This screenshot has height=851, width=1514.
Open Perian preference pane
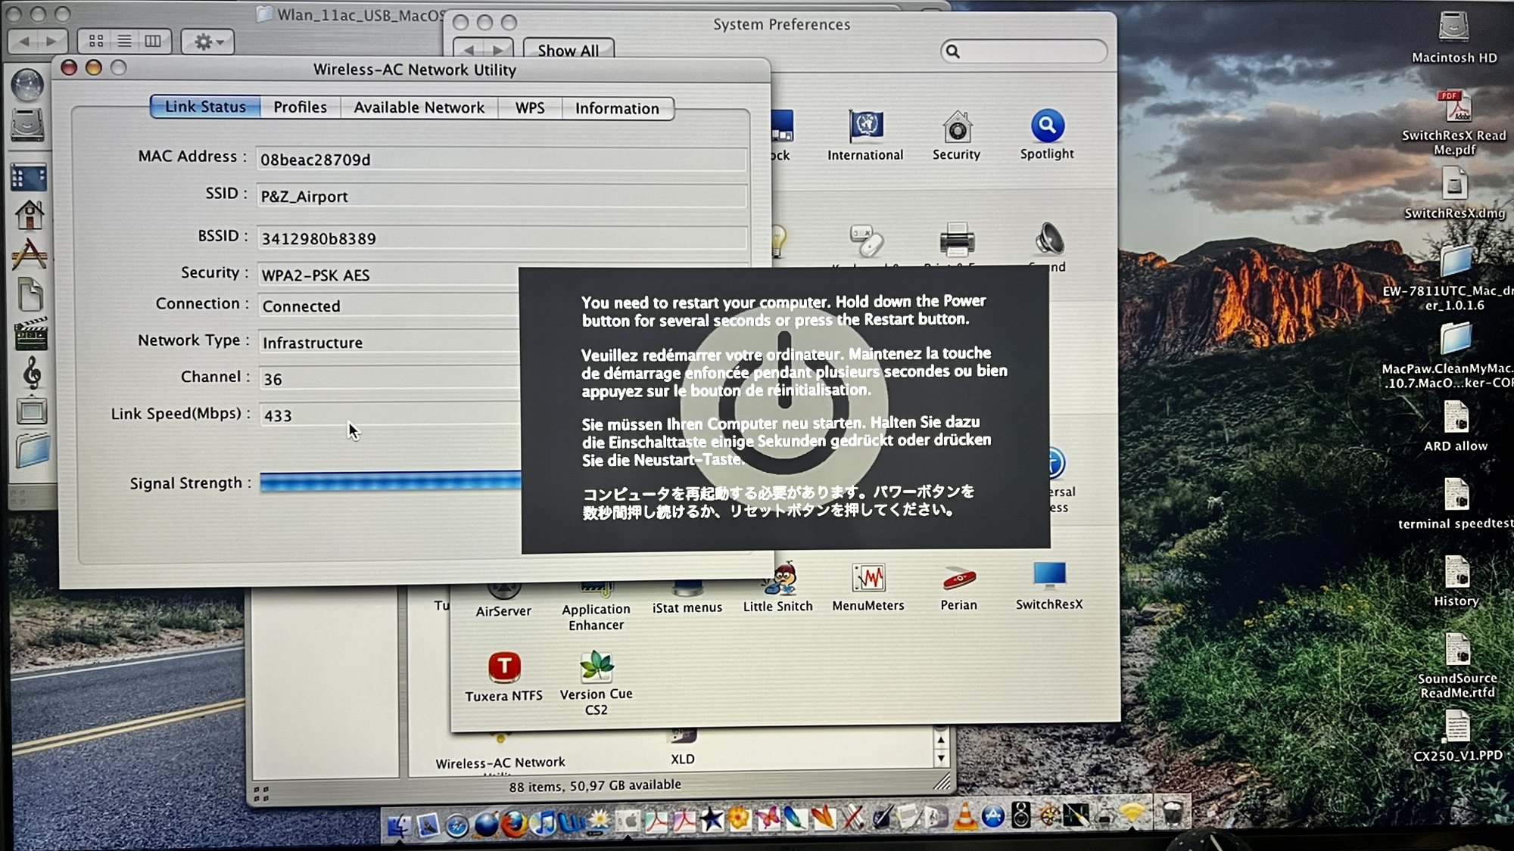pyautogui.click(x=958, y=587)
